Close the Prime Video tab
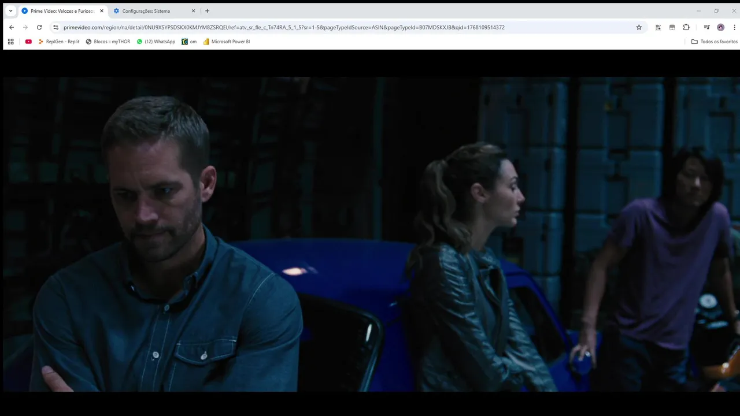 point(102,11)
